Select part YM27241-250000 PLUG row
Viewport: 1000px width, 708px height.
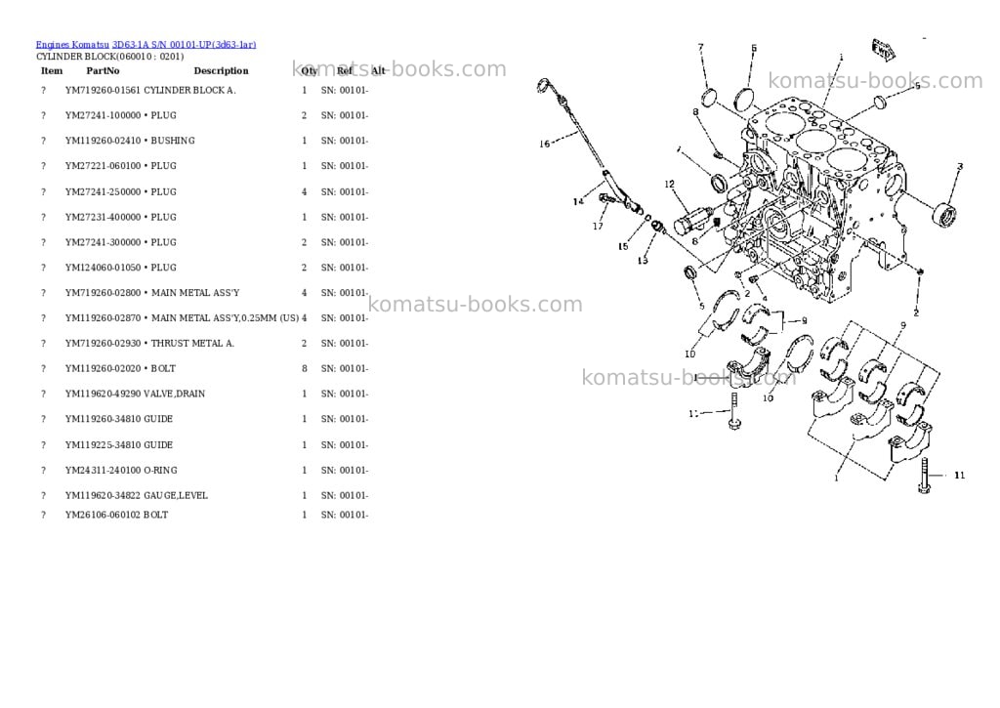point(205,192)
